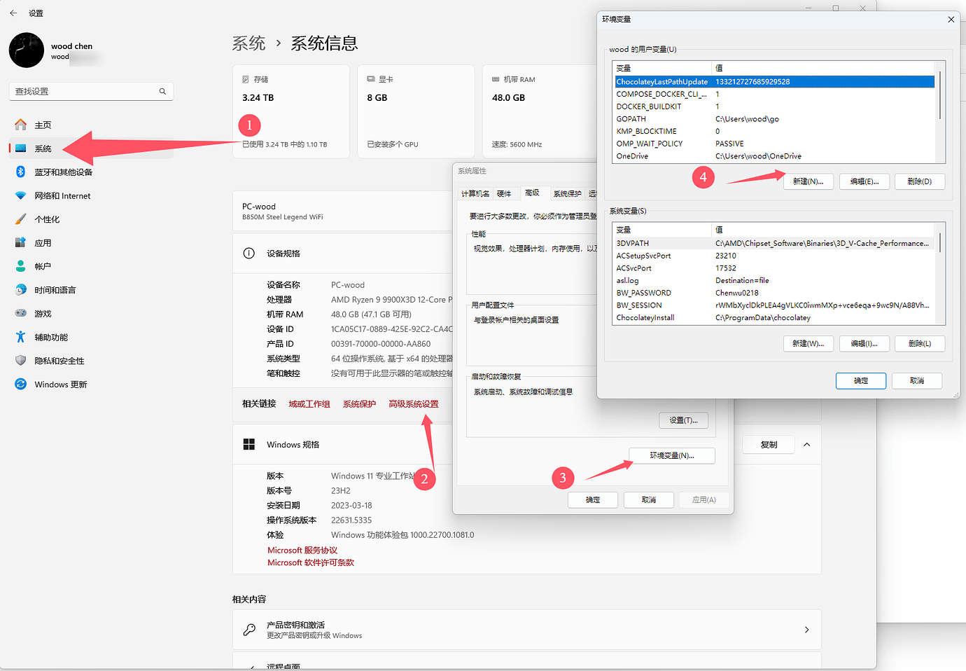Collapse the panel using the chevron beside 复制
The width and height of the screenshot is (966, 671).
click(x=806, y=444)
